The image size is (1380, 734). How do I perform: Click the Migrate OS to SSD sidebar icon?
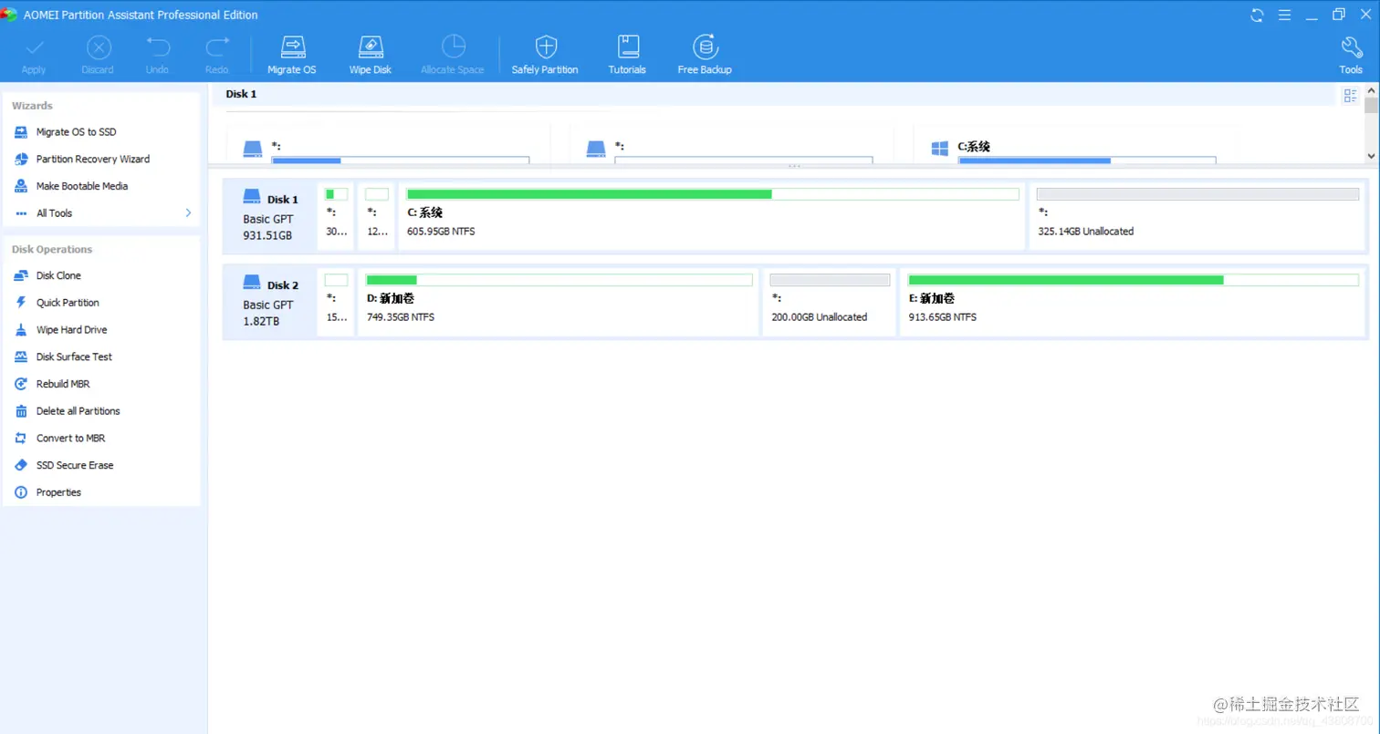[x=21, y=132]
